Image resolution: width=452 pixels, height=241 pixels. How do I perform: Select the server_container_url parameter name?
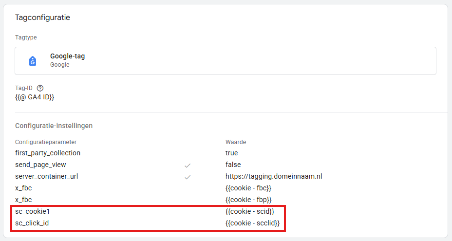(47, 176)
